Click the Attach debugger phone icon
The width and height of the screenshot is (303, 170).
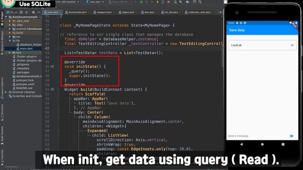coord(163,2)
